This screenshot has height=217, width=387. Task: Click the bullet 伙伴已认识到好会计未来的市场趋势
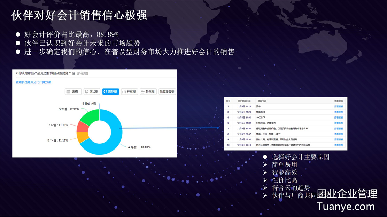tap(82, 43)
